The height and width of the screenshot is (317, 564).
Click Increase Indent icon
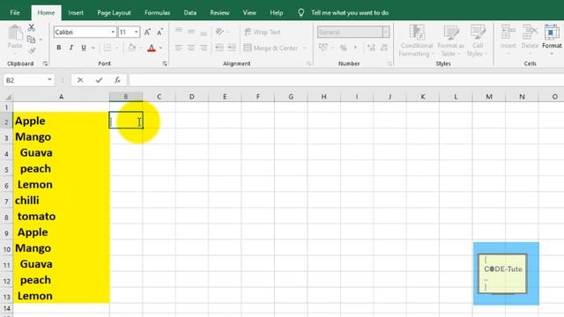tap(231, 48)
